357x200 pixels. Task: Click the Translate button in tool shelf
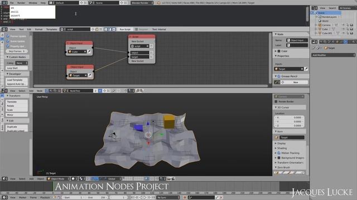(17, 102)
